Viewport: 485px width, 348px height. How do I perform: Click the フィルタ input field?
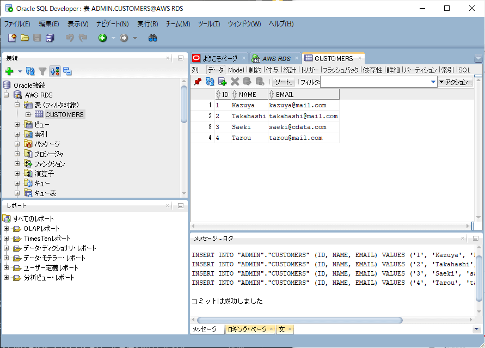(375, 82)
